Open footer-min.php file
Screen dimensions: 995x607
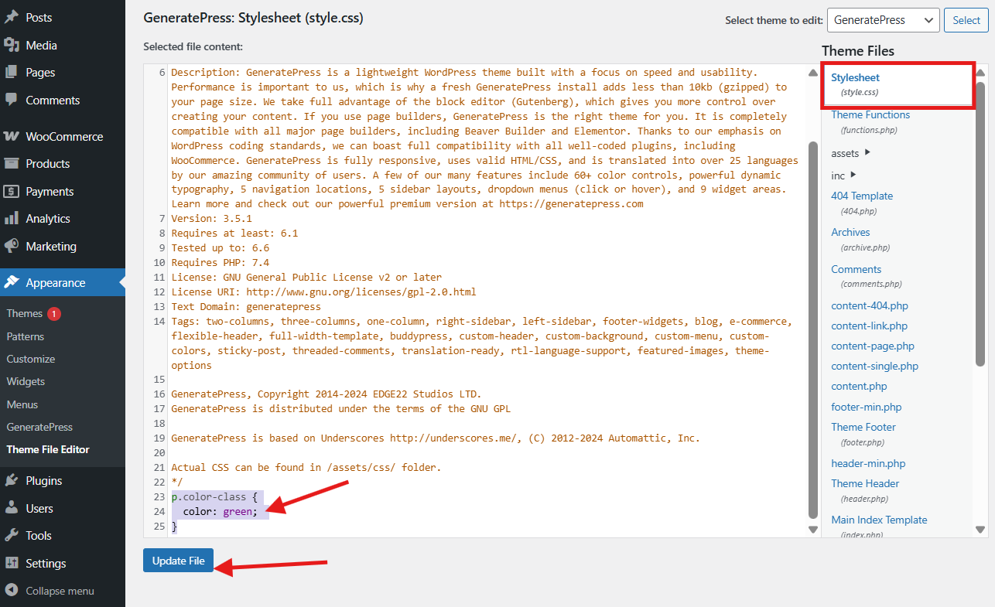[867, 407]
